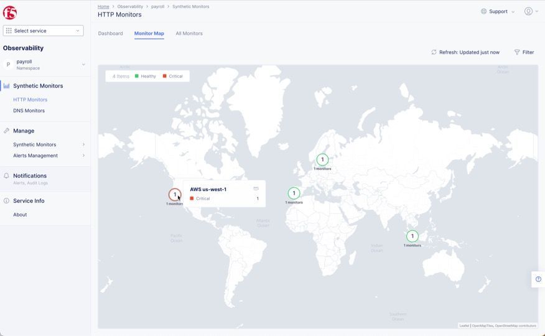Screen dimensions: 545x336
Task: Click the Notifications bell icon
Action: tap(6, 176)
